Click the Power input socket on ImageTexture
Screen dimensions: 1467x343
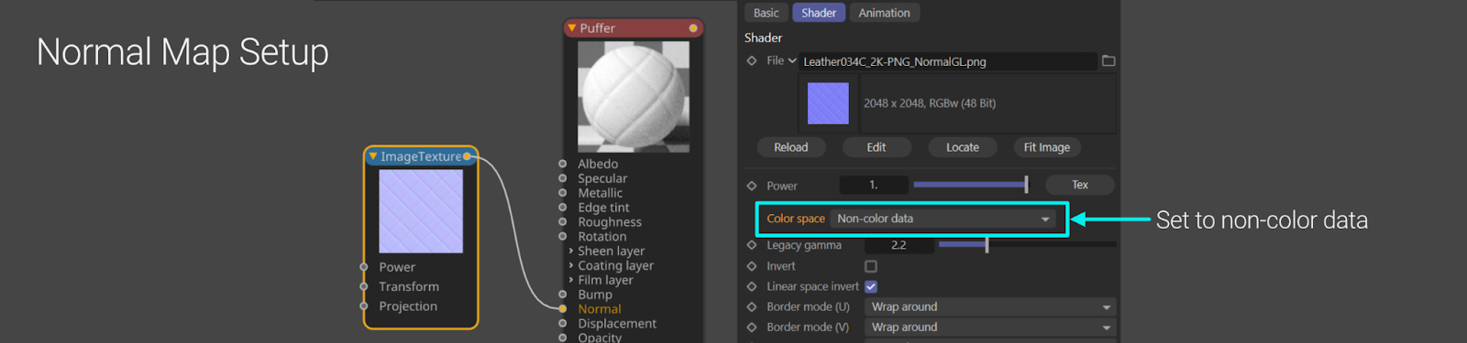point(364,267)
